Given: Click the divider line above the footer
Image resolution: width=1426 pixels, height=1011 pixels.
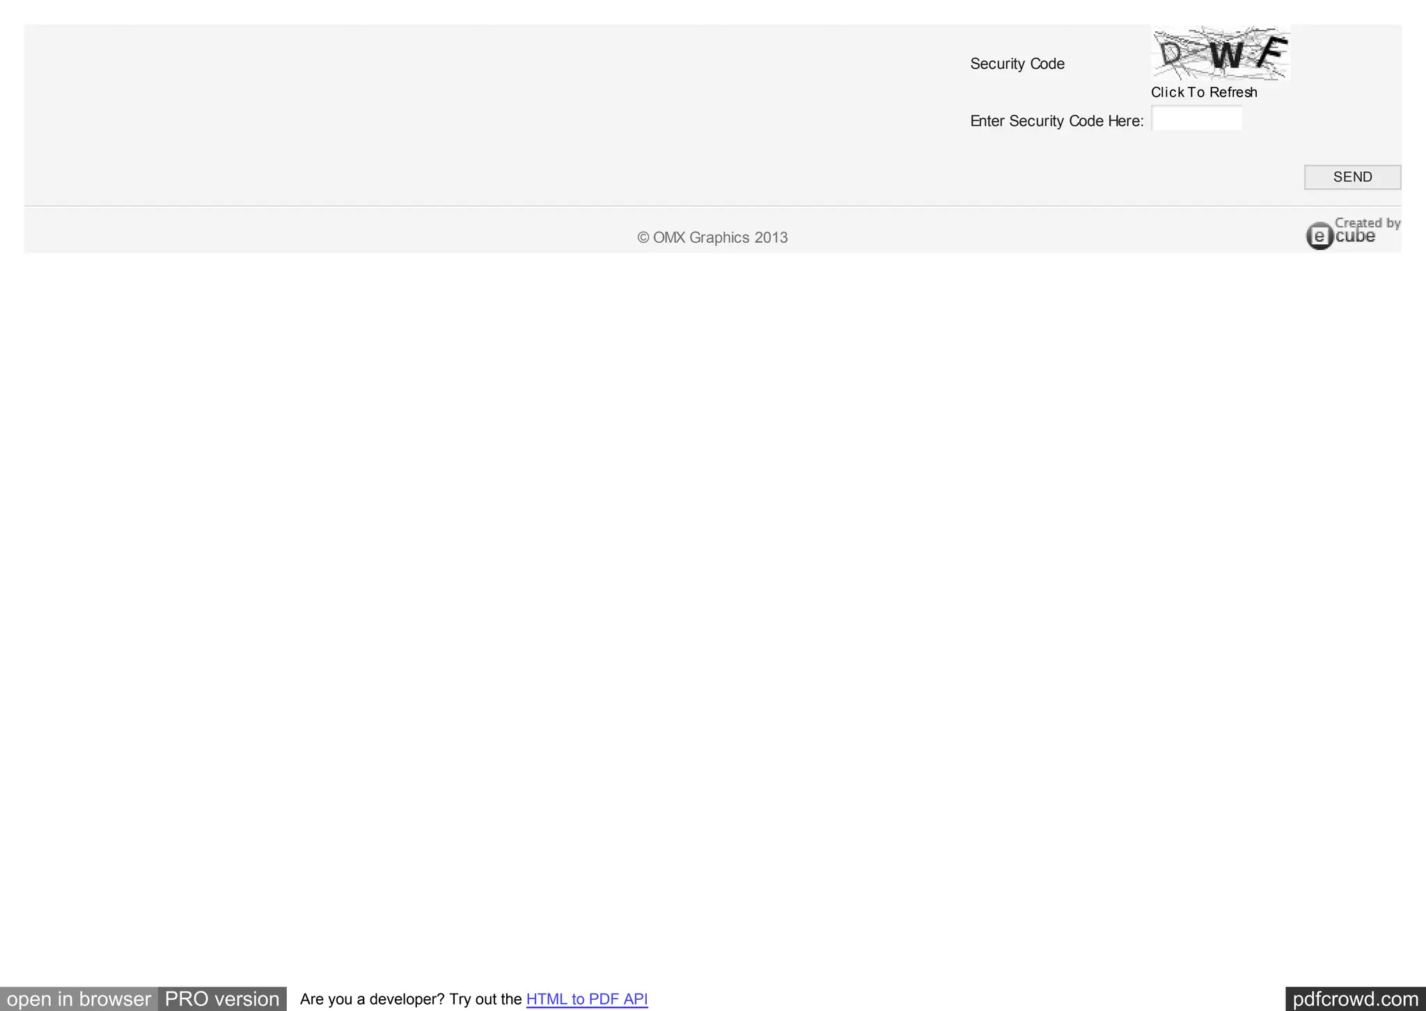Looking at the screenshot, I should [712, 206].
